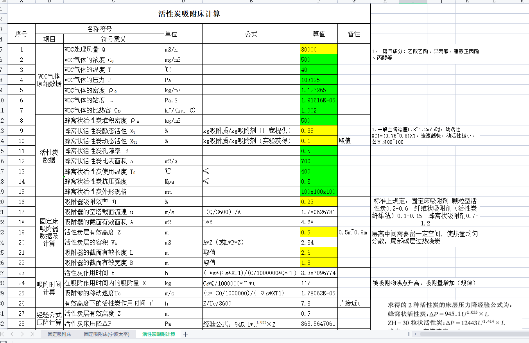Viewport: 529px width, 343px height.
Task: Select the title cell 活性炭吸附床计算
Action: point(189,14)
